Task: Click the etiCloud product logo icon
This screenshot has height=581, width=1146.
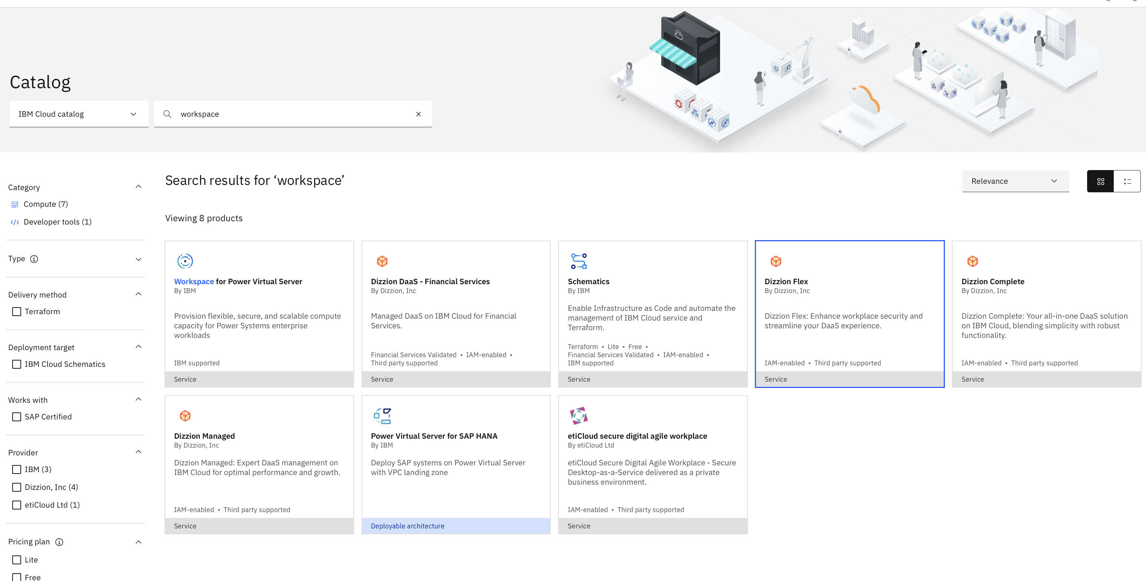Action: (579, 415)
